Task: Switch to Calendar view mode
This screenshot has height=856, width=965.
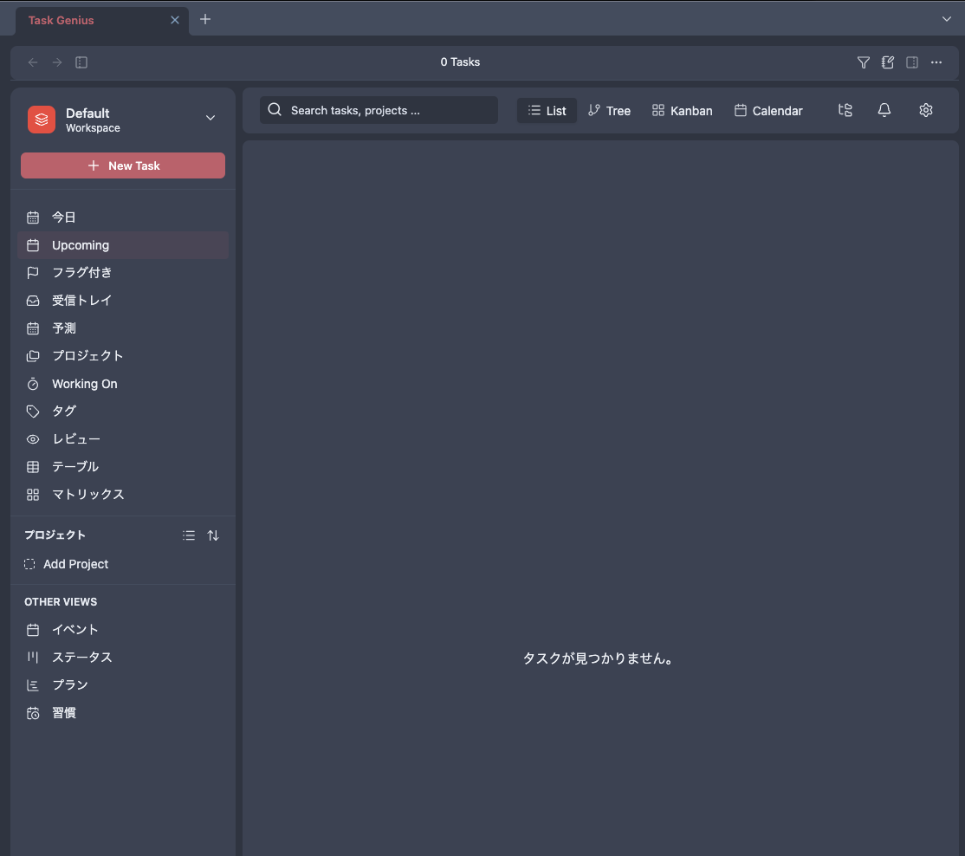Action: point(768,111)
